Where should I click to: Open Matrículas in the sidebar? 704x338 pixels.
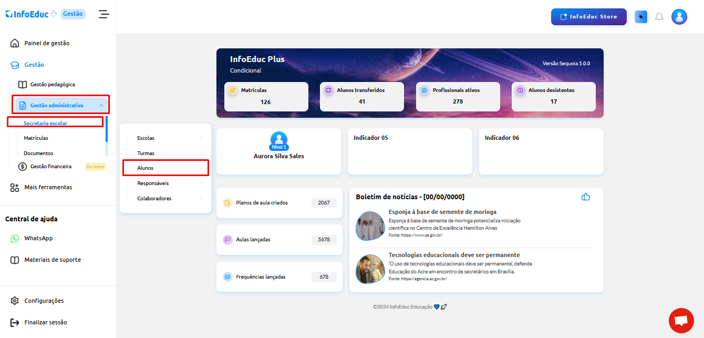tap(36, 138)
